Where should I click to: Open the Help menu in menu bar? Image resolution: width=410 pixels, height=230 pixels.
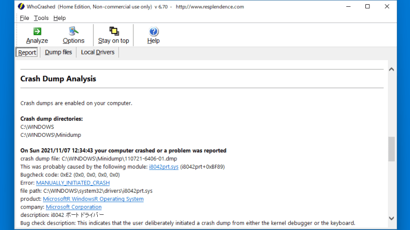pyautogui.click(x=59, y=18)
